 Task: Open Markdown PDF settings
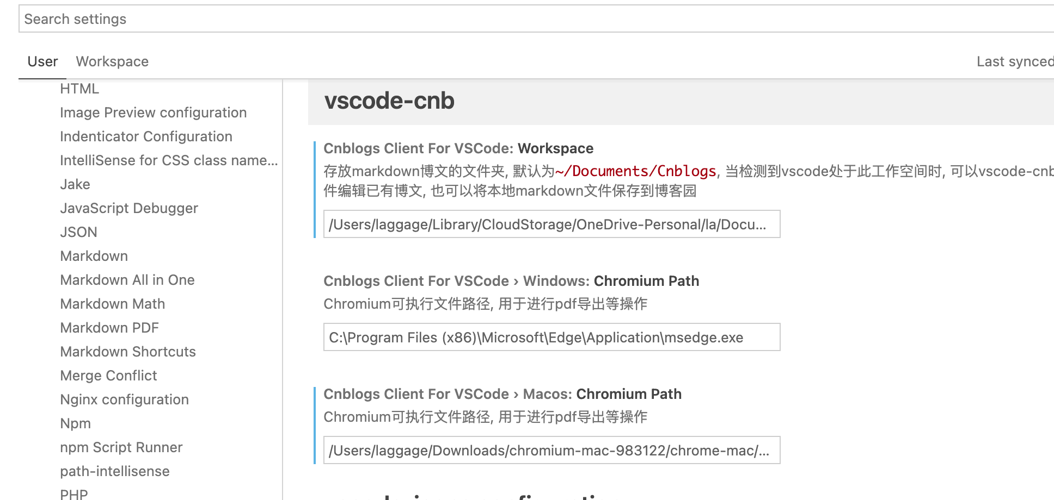109,328
